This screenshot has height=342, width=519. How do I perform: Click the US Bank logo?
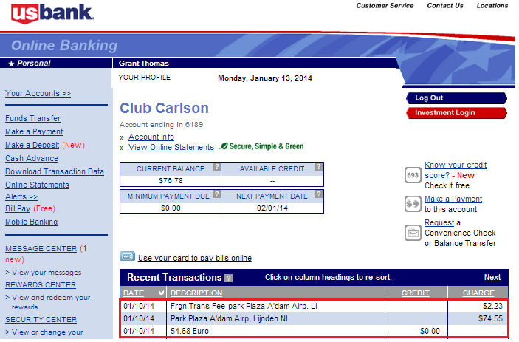click(52, 13)
